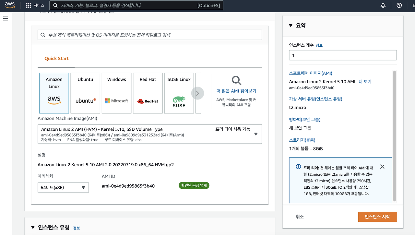
Task: Choose the Ubuntu AMI tile
Action: point(85,93)
